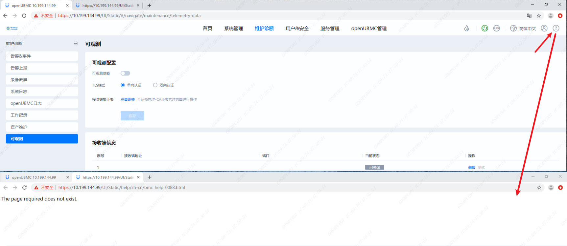This screenshot has width=567, height=246.
Task: Open 系统日志 in the sidebar
Action: tap(42, 92)
